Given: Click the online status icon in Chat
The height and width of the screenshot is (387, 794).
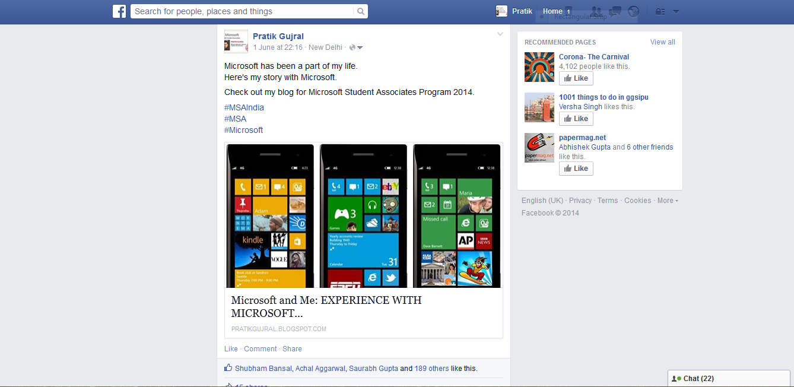Looking at the screenshot, I should tap(677, 379).
